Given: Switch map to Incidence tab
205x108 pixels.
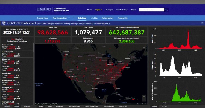Looking at the screenshot, I should point(60,107).
